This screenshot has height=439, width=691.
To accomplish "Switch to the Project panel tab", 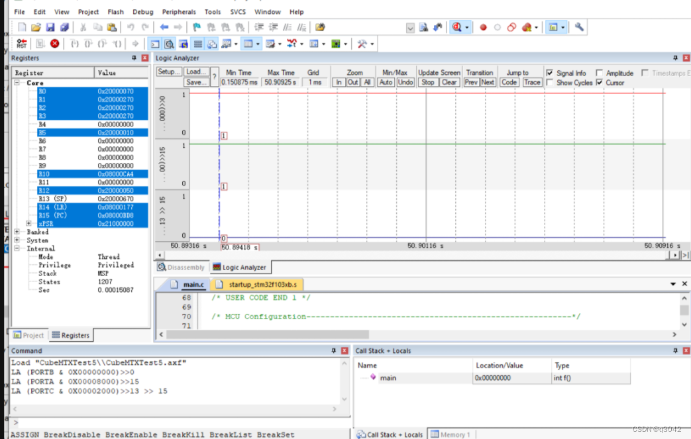I will pyautogui.click(x=28, y=335).
